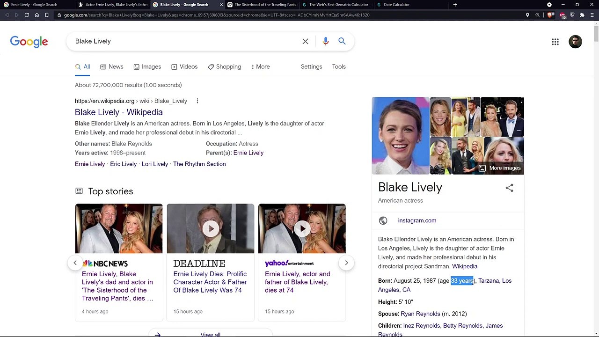
Task: Switch to the Actor Ernie Lively article tab
Action: pyautogui.click(x=112, y=5)
